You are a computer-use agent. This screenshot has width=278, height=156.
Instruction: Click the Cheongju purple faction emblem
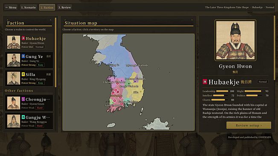(23, 99)
